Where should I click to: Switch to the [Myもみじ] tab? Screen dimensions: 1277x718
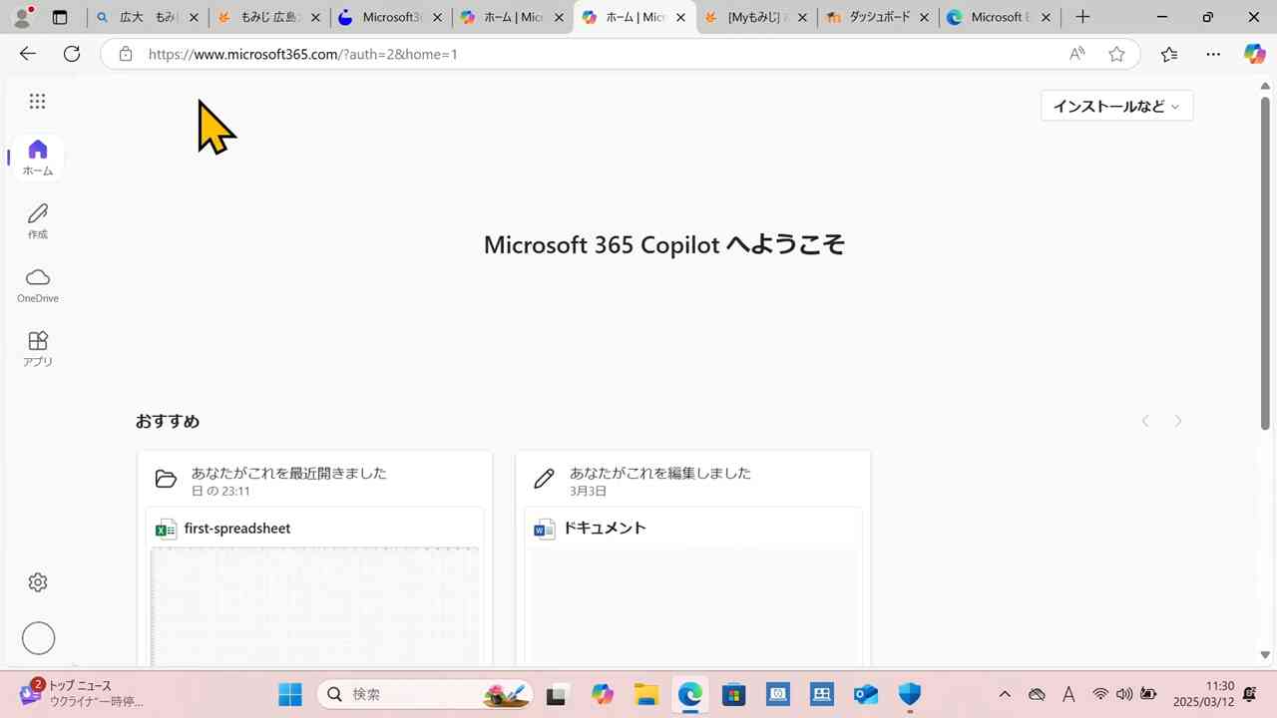[x=756, y=17]
